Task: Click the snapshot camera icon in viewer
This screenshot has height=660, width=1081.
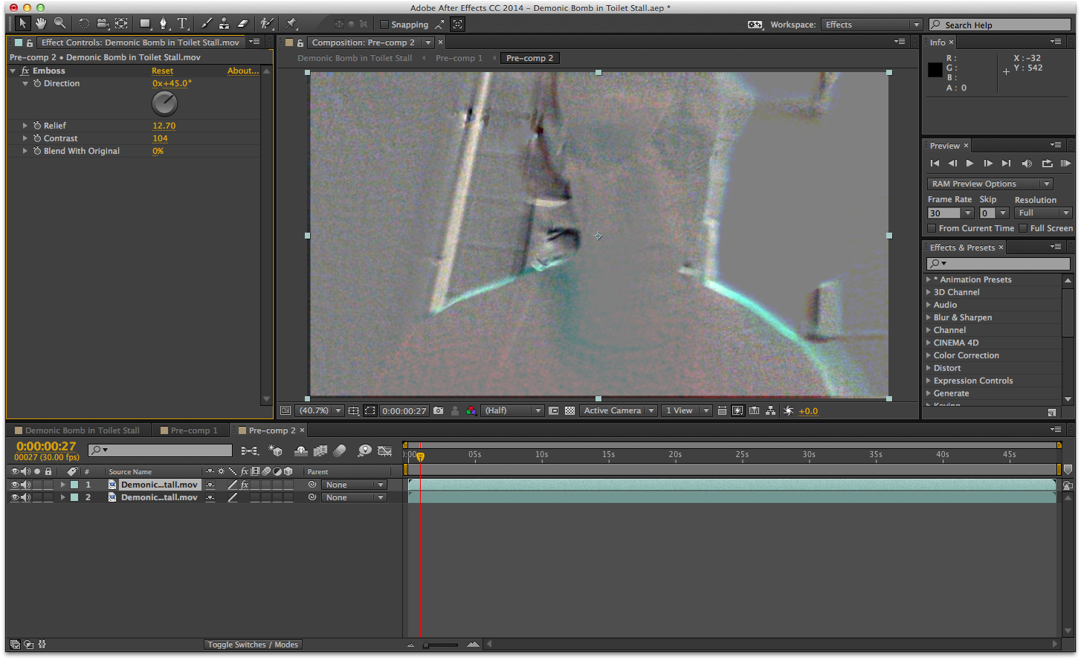Action: tap(438, 410)
